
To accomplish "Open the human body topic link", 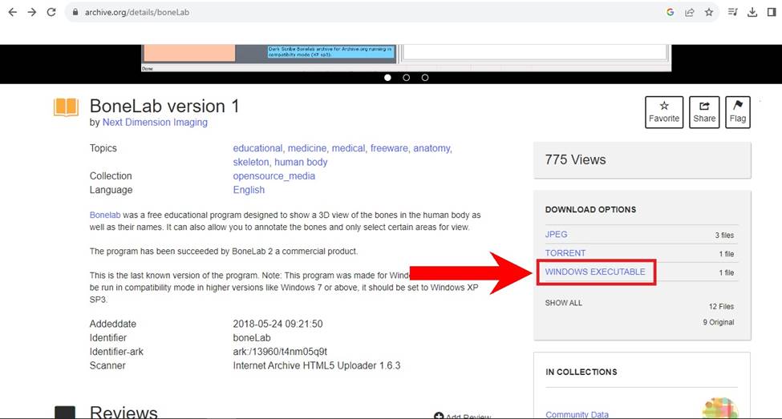I will point(301,162).
